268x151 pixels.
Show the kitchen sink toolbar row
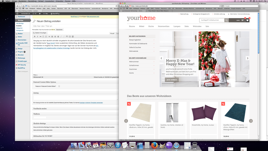click(73, 36)
